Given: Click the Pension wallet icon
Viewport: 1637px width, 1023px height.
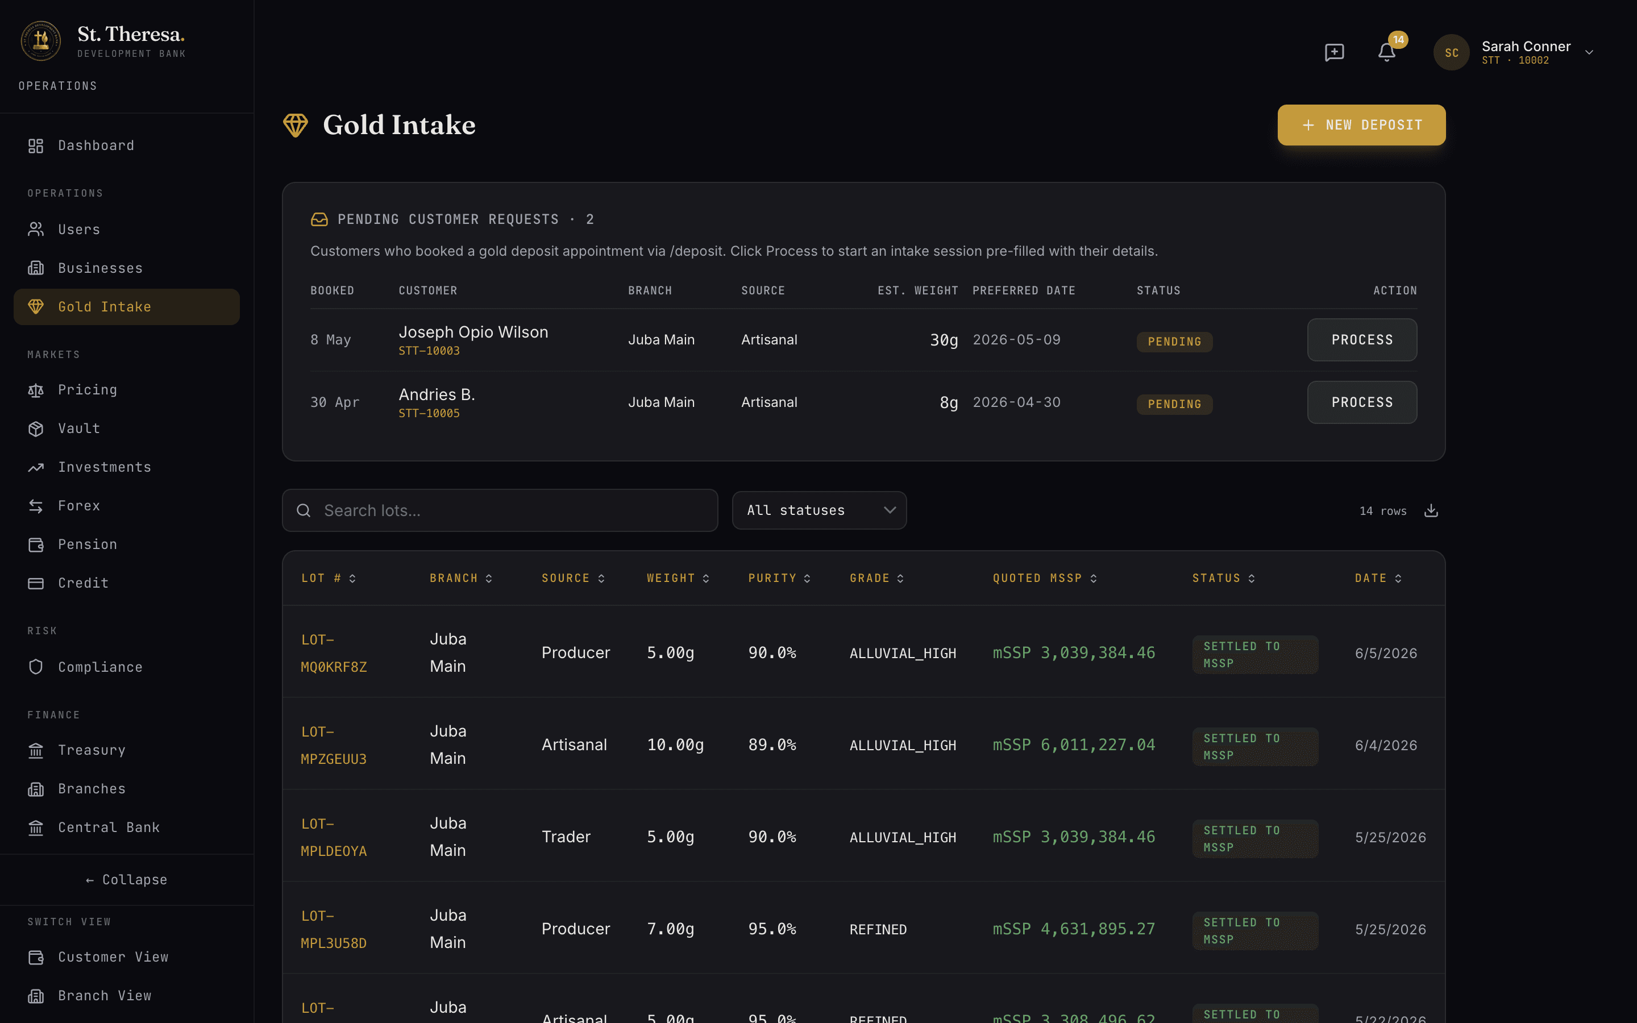Looking at the screenshot, I should click(x=36, y=544).
